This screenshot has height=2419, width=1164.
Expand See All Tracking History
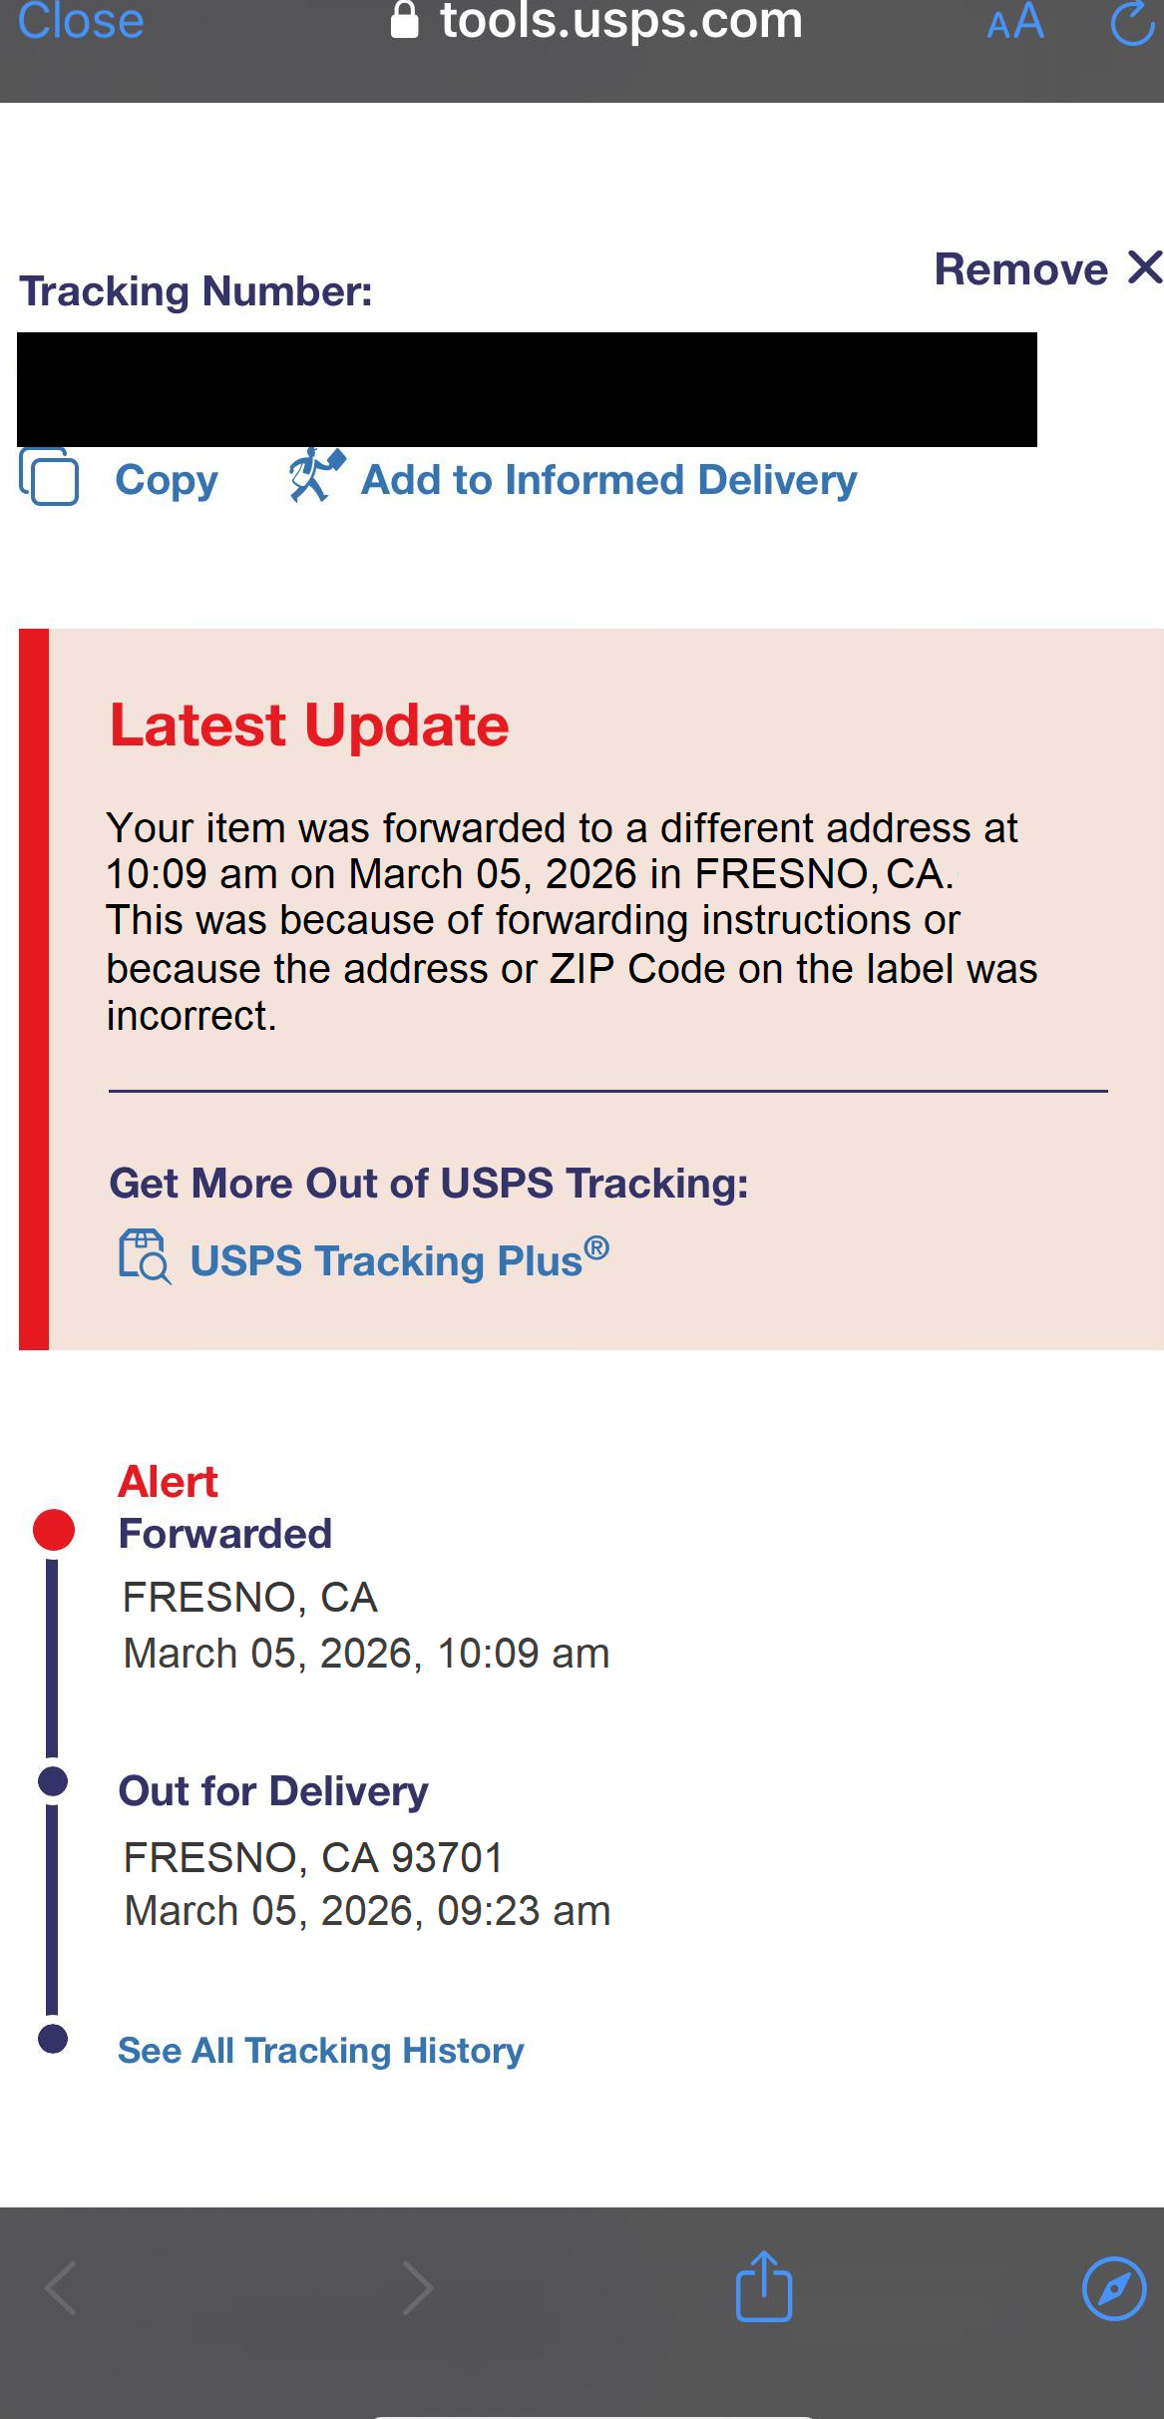click(320, 2050)
